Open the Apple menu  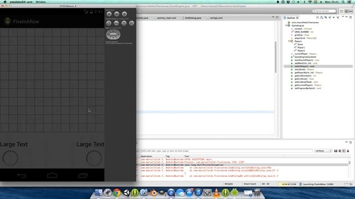pos(5,2)
